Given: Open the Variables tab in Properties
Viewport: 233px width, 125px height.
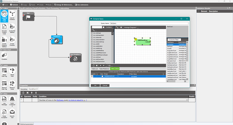Looking at the screenshot, I should tap(24, 89).
